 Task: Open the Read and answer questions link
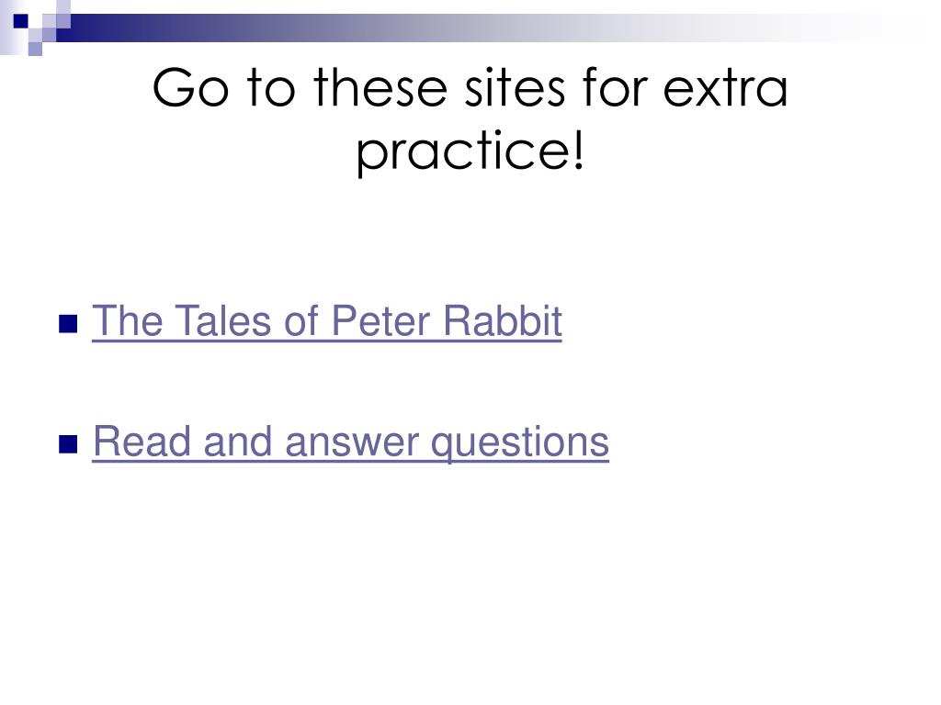click(x=351, y=443)
